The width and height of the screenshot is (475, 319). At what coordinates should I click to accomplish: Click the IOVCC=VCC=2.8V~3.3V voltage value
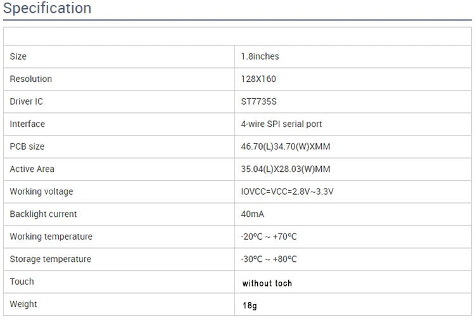point(287,192)
